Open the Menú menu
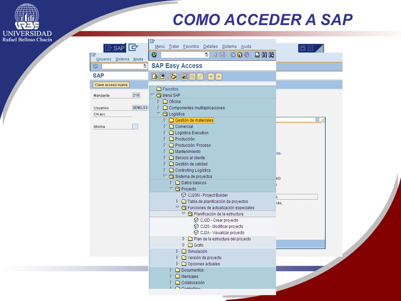 [160, 46]
